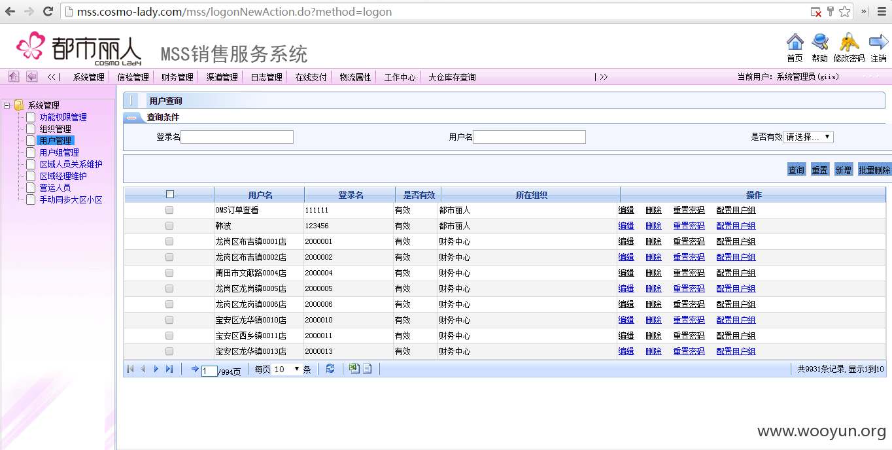Check the 龙岗区布吉镇0002店 row checkbox
The image size is (892, 450).
pos(169,257)
